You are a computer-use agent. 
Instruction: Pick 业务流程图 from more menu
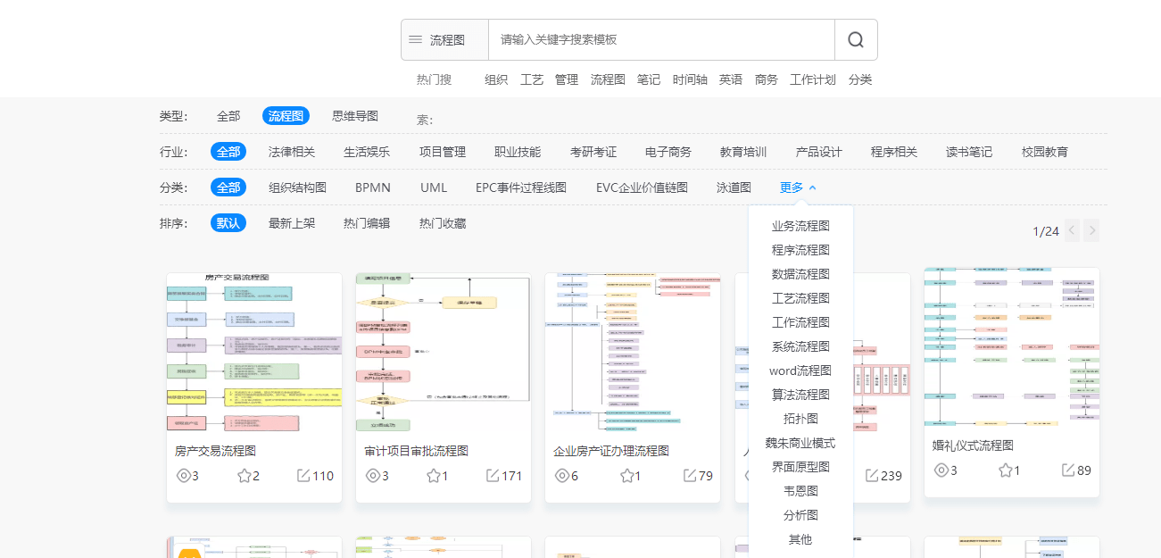pyautogui.click(x=800, y=226)
